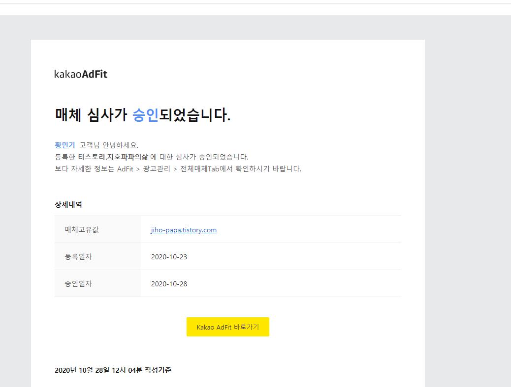Click the Kakao AdFit 바로가기 button
The width and height of the screenshot is (511, 387).
coord(228,327)
